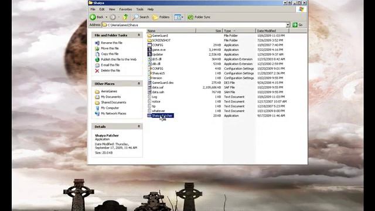Open My Documents in Other Places
The image size is (375, 211).
(x=111, y=97)
